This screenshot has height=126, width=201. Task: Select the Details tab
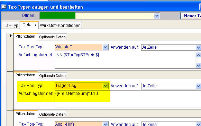[29, 25]
